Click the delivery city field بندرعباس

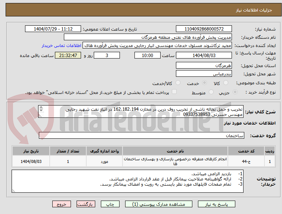(x=204, y=73)
